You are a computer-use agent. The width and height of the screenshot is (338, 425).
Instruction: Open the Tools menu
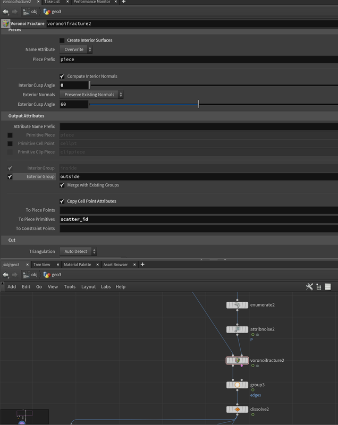pos(70,287)
